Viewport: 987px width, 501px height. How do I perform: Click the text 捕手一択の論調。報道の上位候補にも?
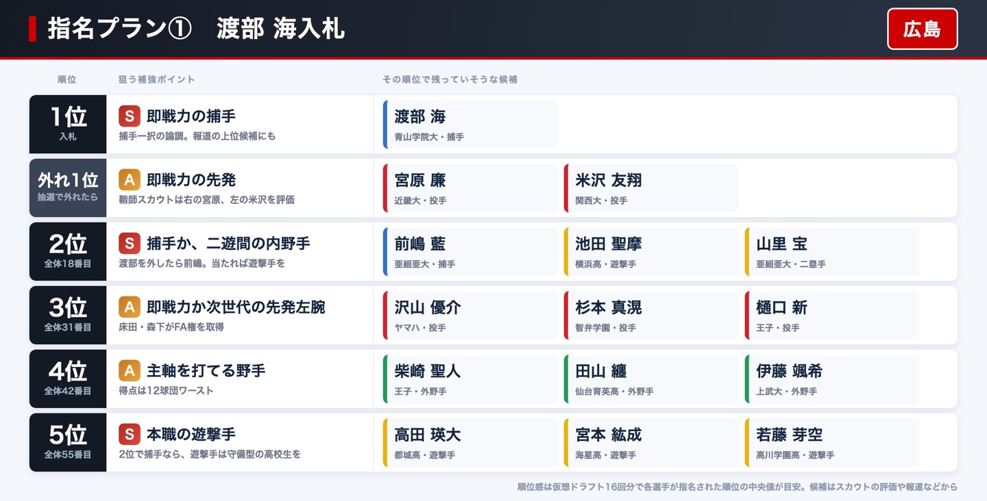click(x=197, y=136)
